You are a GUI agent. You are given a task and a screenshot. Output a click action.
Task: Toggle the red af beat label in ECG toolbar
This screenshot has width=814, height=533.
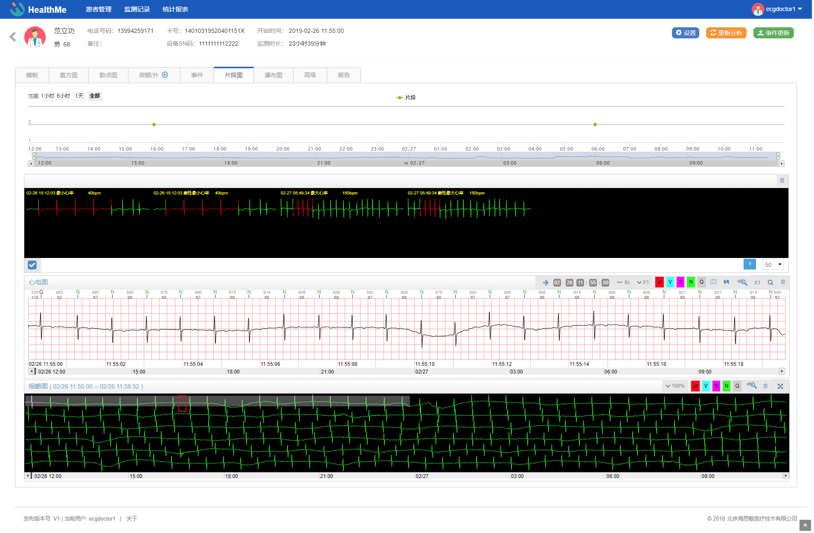pyautogui.click(x=660, y=282)
